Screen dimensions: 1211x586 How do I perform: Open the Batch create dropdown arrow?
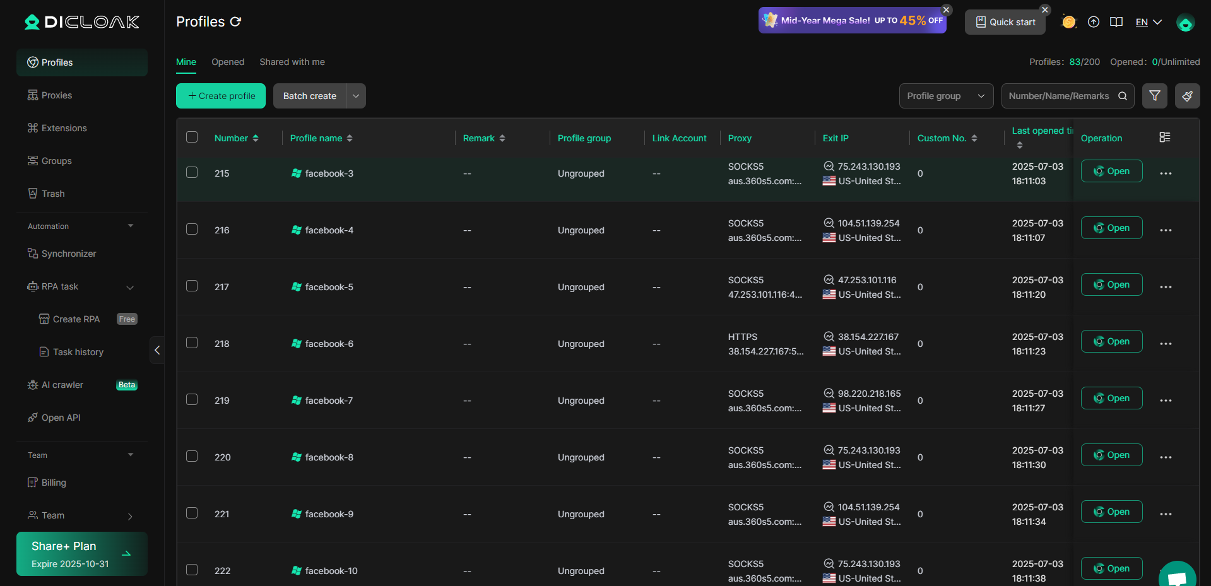(x=356, y=96)
